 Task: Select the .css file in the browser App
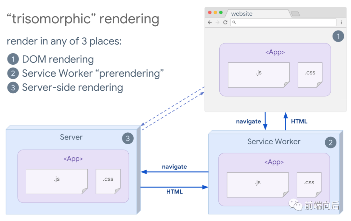(x=310, y=75)
